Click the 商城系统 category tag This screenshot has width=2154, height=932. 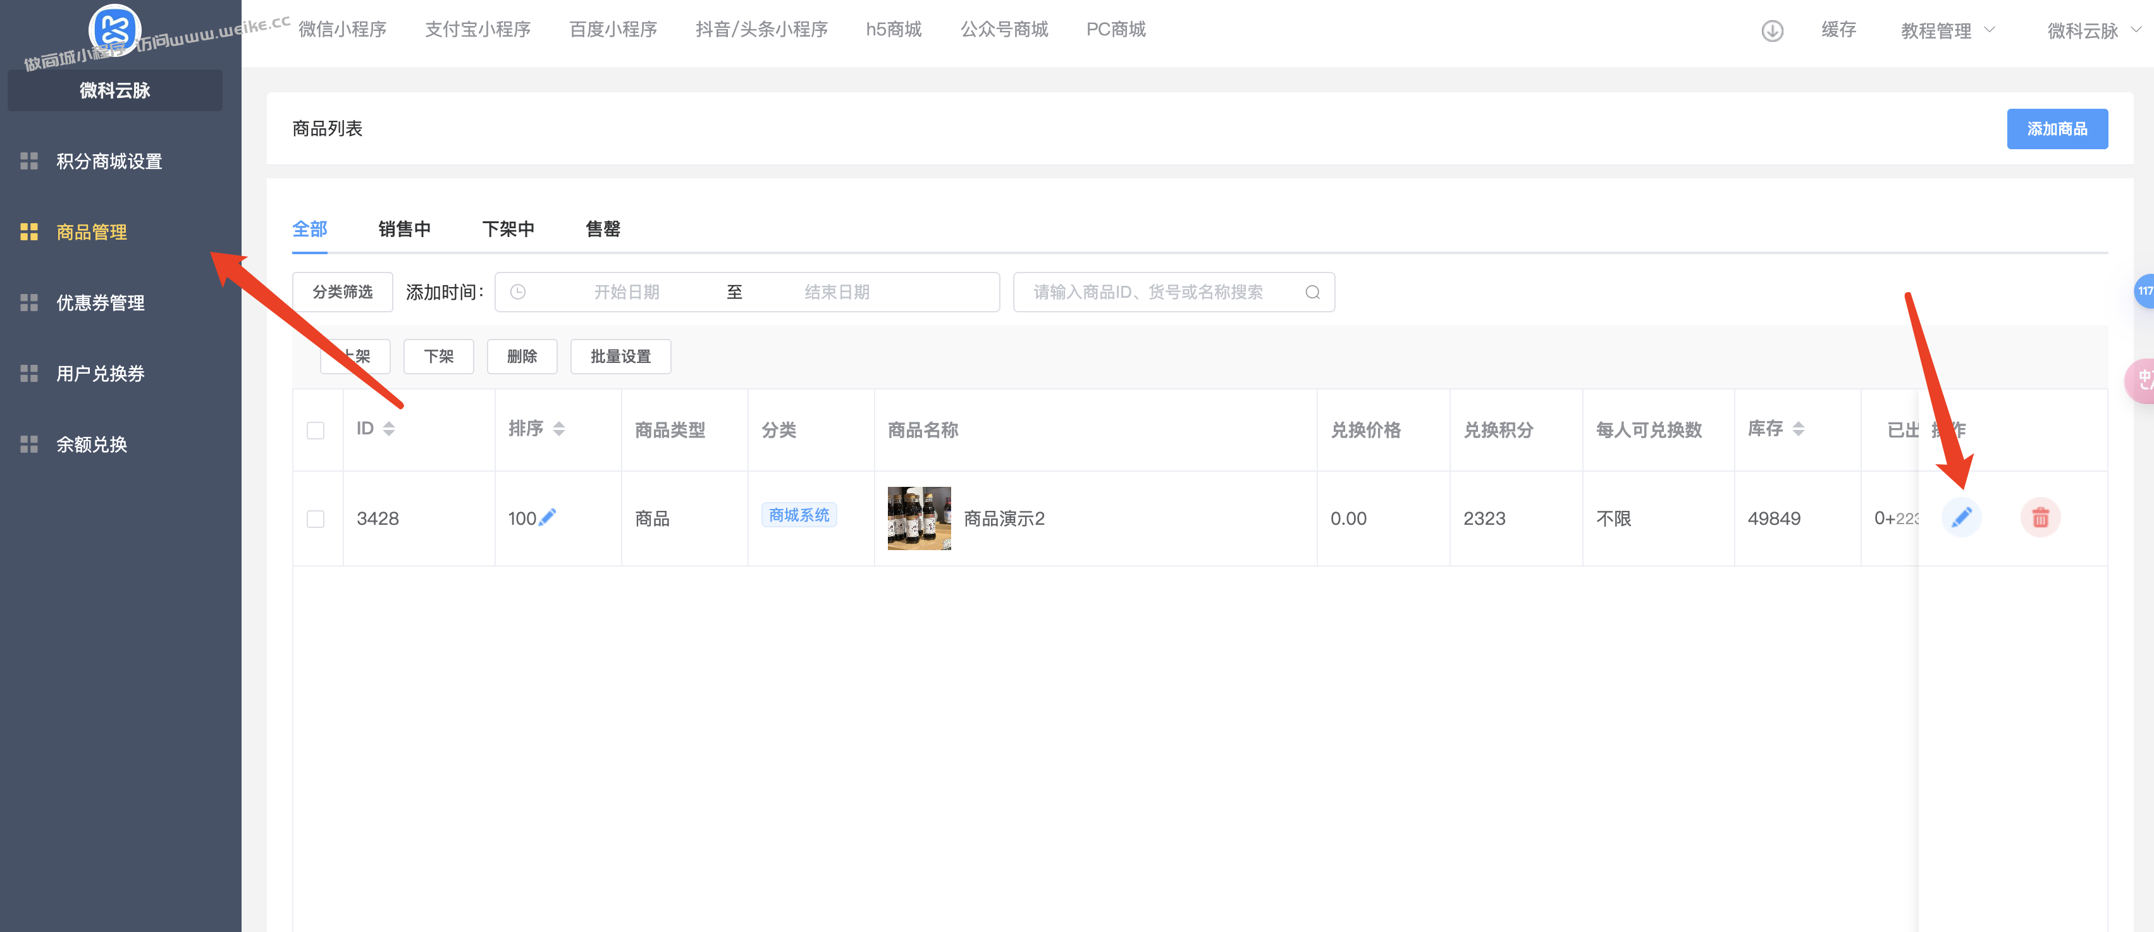click(x=799, y=514)
